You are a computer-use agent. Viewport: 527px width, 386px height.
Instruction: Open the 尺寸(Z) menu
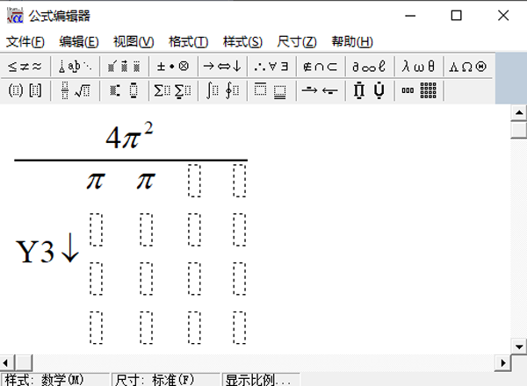297,41
